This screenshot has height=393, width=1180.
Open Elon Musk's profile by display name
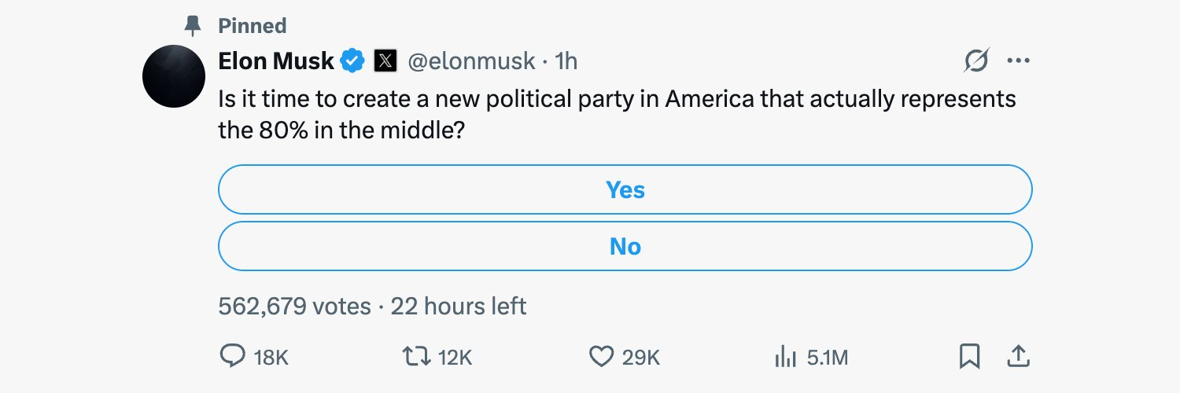[276, 61]
